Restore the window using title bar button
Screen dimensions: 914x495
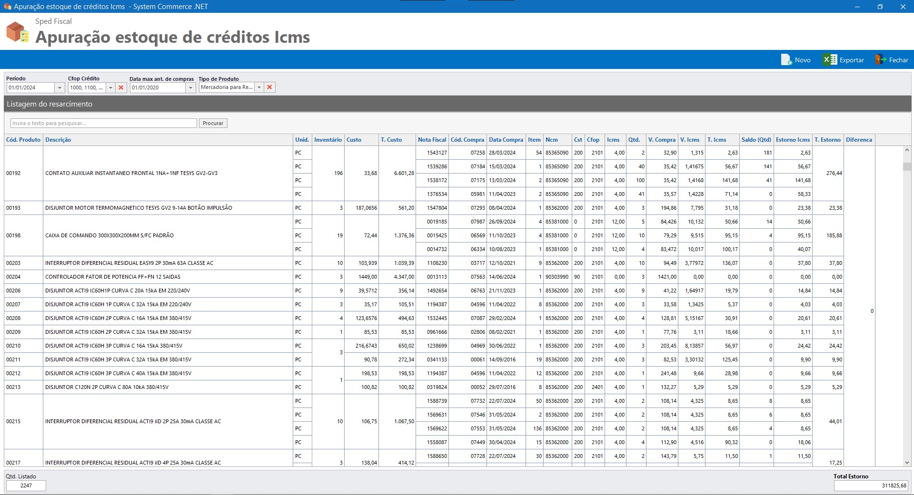click(x=880, y=7)
